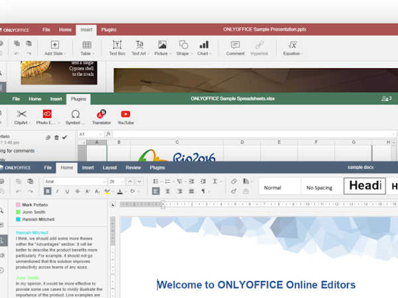Screen dimensions: 398x298
Task: Open the A1 cell name box dropdown
Action: pyautogui.click(x=101, y=134)
